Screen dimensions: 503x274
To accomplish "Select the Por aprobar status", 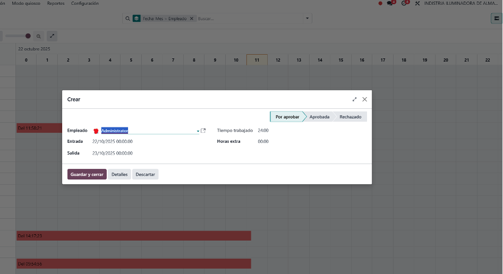I will tap(287, 117).
